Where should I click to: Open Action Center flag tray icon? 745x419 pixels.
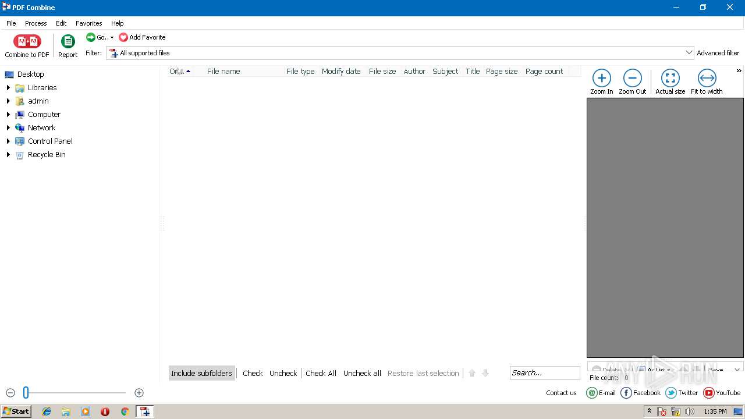662,411
